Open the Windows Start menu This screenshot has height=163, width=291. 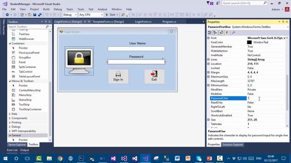point(5,158)
